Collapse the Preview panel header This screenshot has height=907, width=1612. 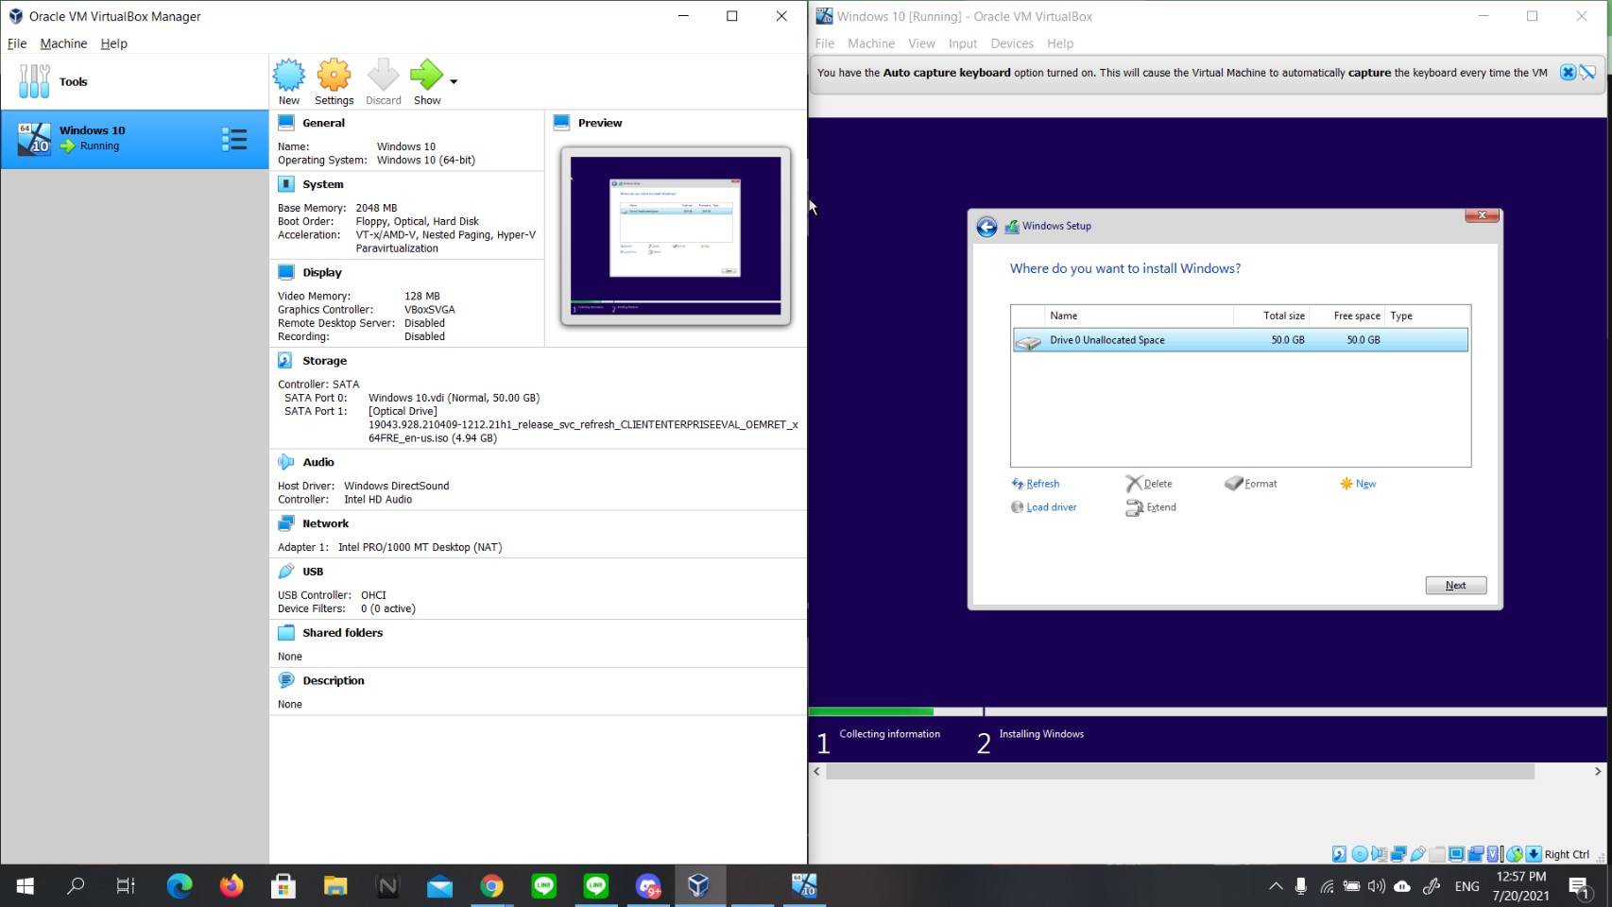600,123
